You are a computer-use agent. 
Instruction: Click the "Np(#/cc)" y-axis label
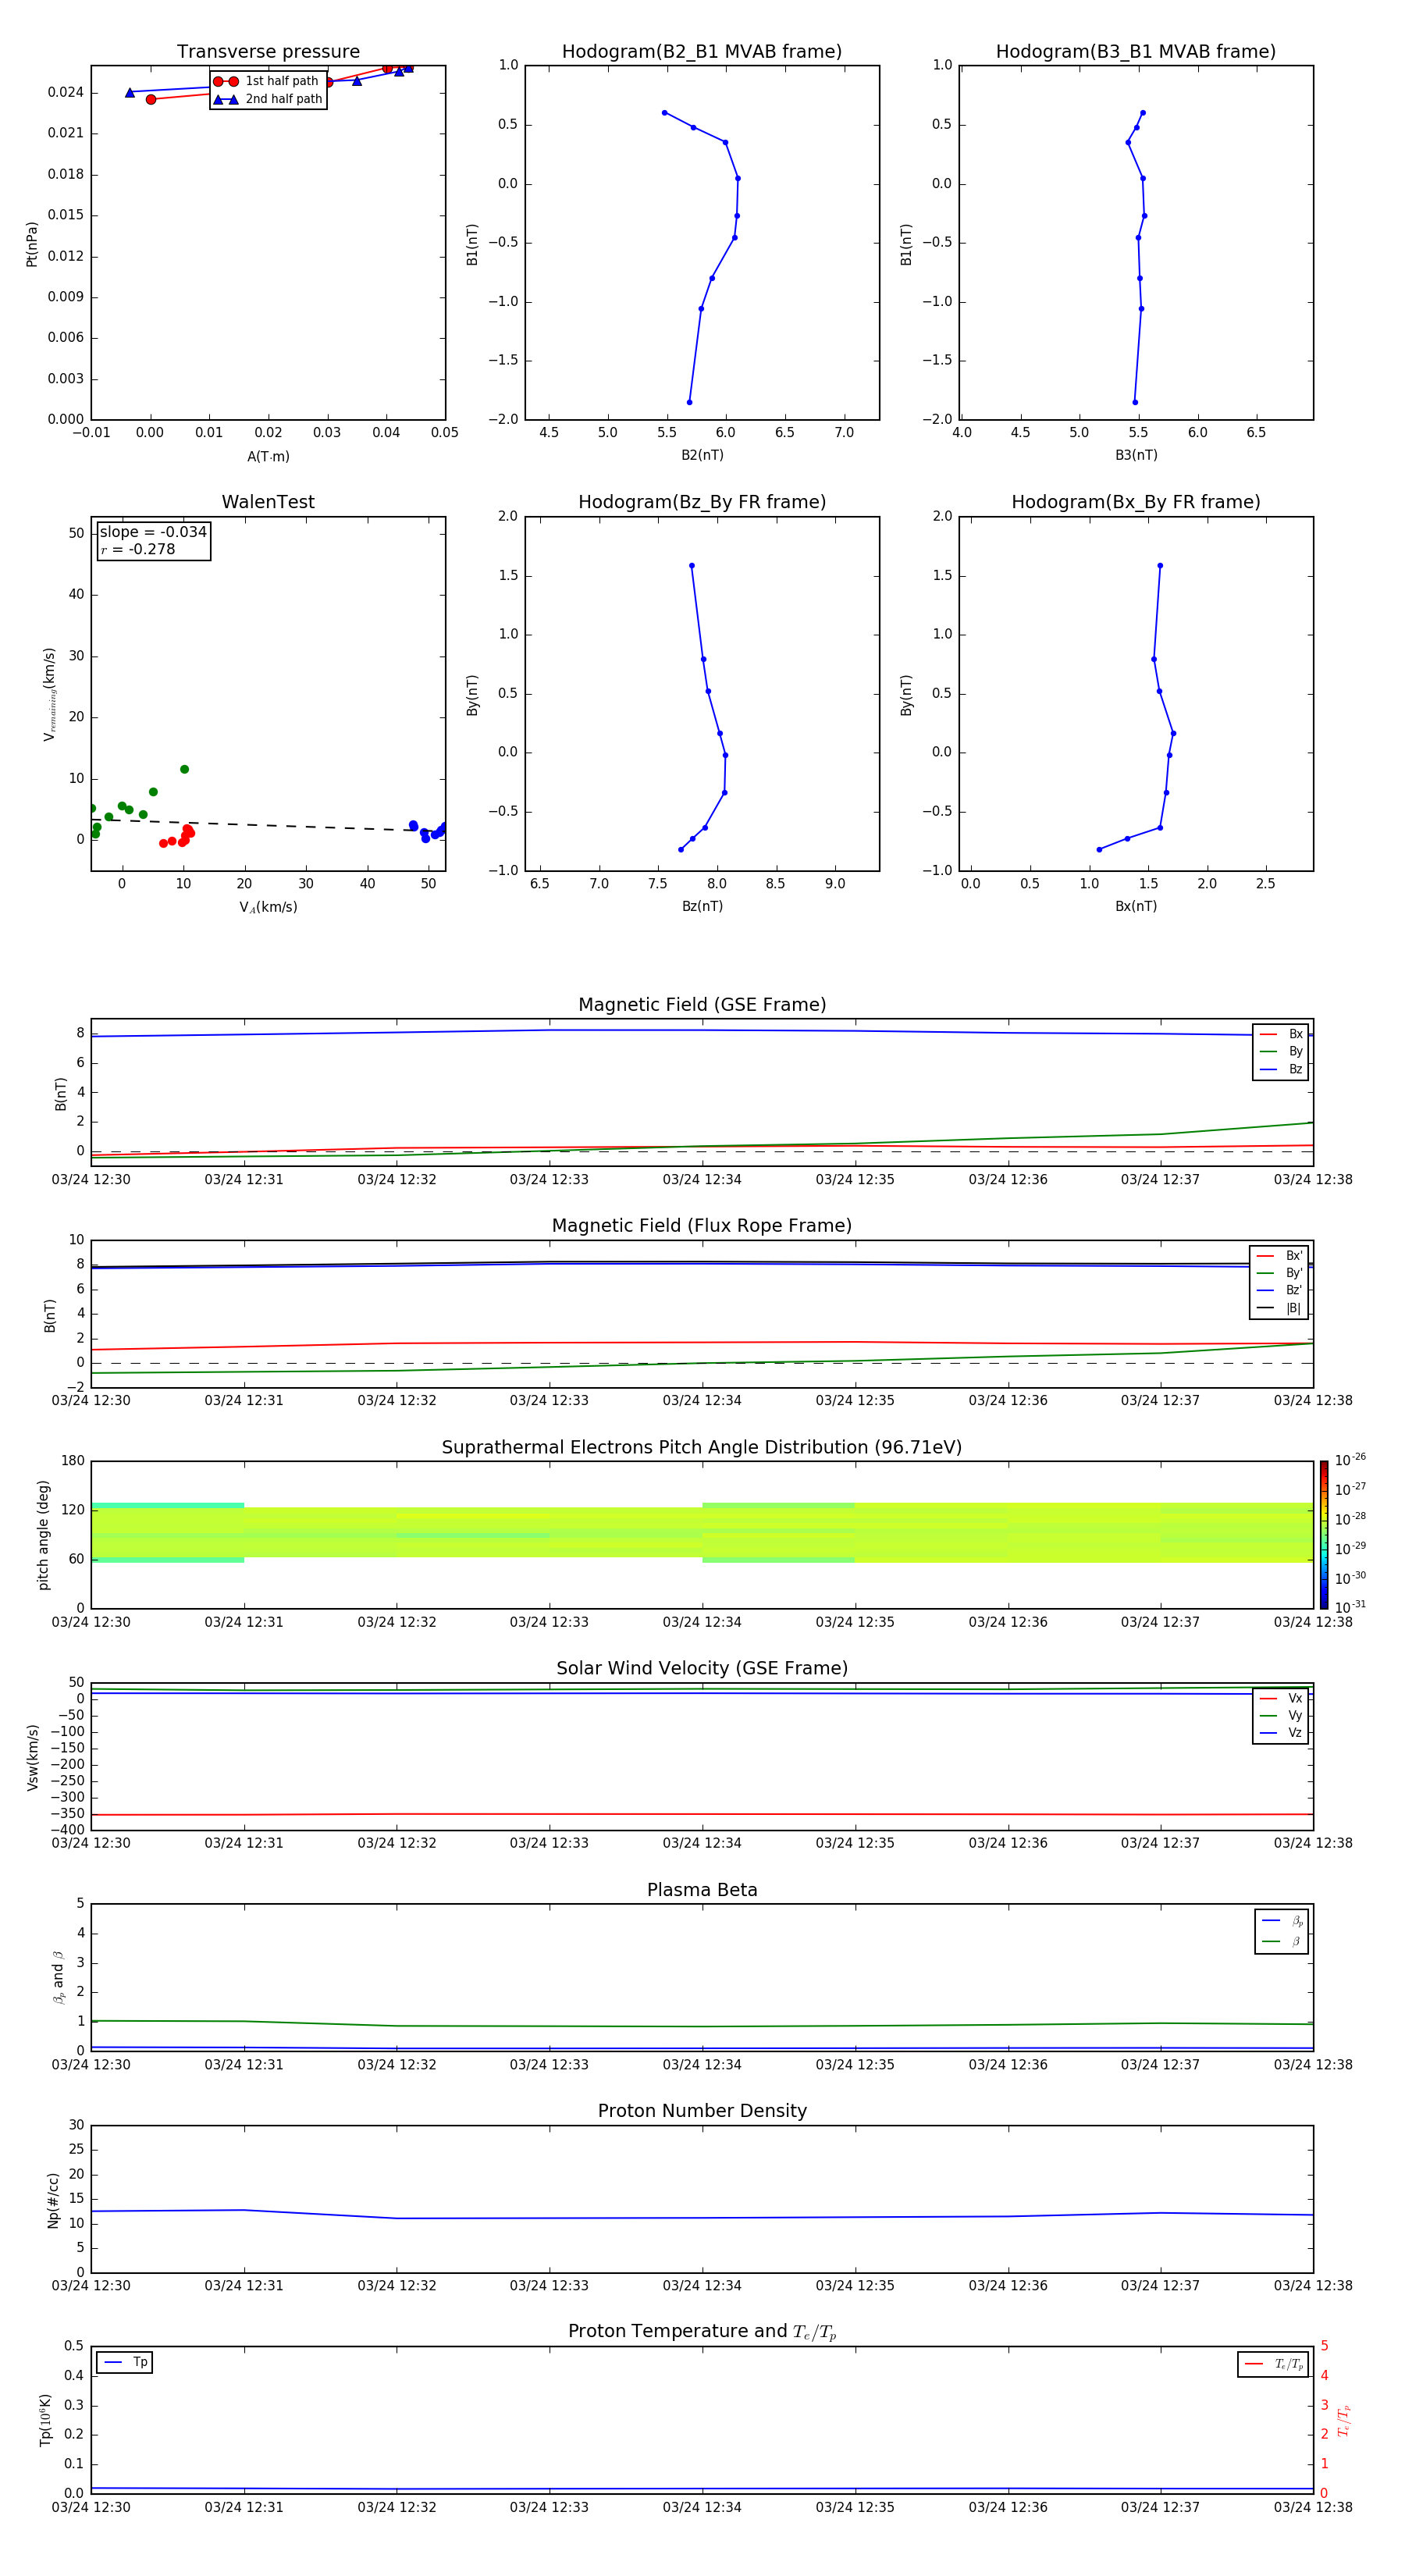click(x=54, y=2200)
